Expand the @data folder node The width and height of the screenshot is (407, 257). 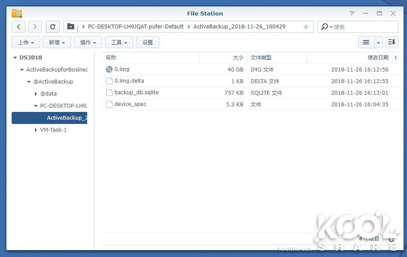[36, 94]
